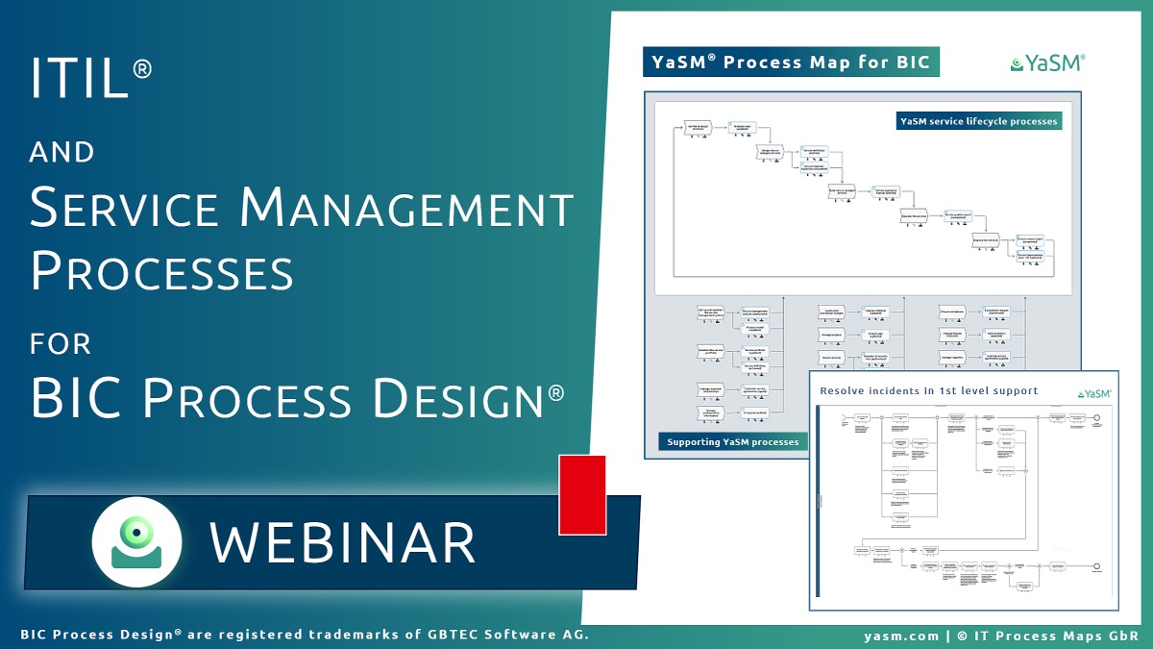Click the YaSM logo above the process map
This screenshot has width=1153, height=649.
tap(1047, 63)
